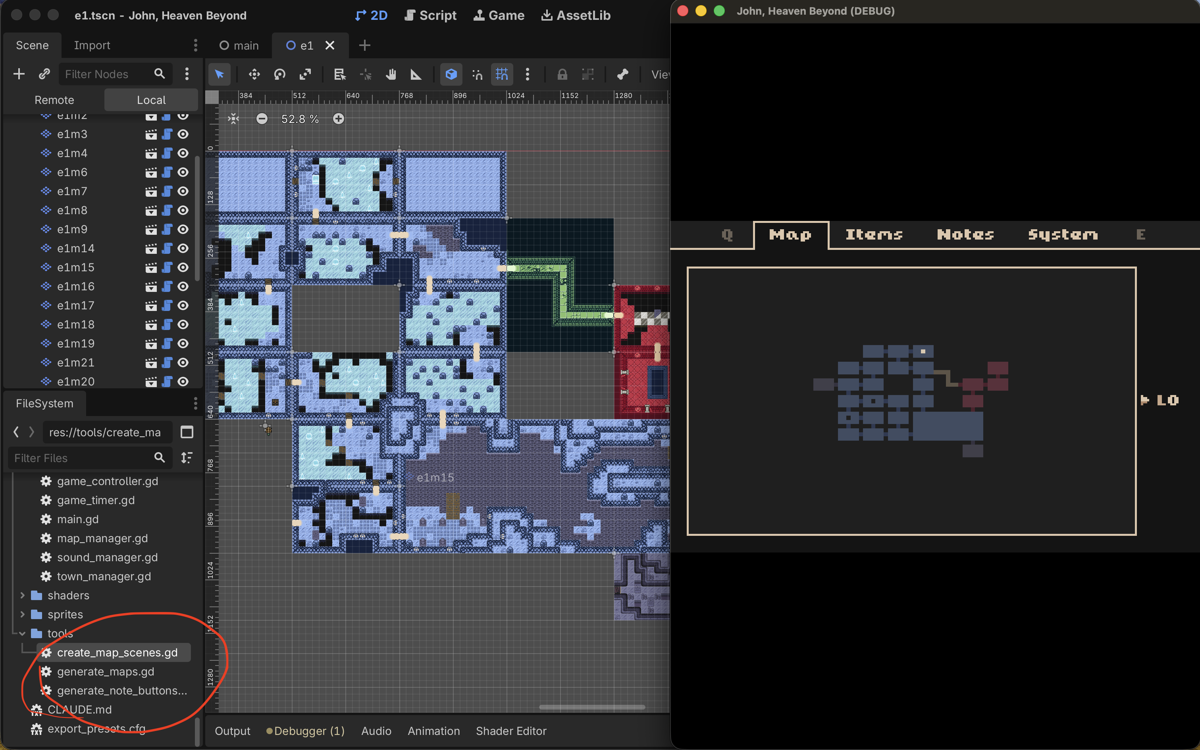
Task: Lock selected node with padlock icon
Action: point(562,75)
